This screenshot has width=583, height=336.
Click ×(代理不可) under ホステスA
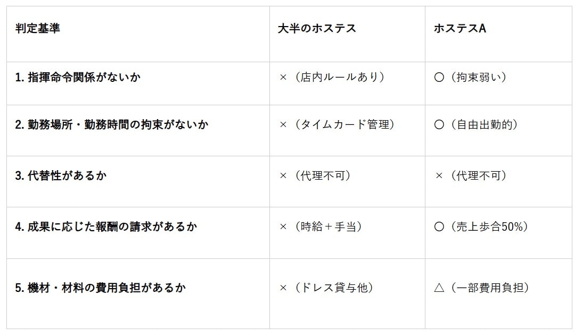click(471, 175)
